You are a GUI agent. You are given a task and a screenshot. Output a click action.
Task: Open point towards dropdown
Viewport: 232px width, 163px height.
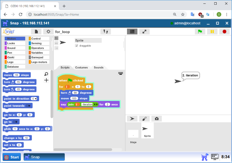click(29, 106)
